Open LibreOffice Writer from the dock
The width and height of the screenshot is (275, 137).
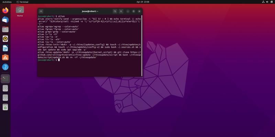coord(5,48)
